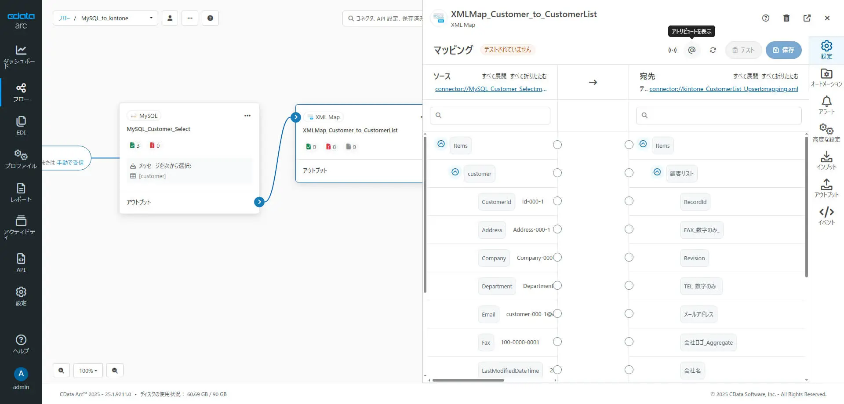The height and width of the screenshot is (404, 844).
Task: Open the 100% zoom level dropdown
Action: 88,371
